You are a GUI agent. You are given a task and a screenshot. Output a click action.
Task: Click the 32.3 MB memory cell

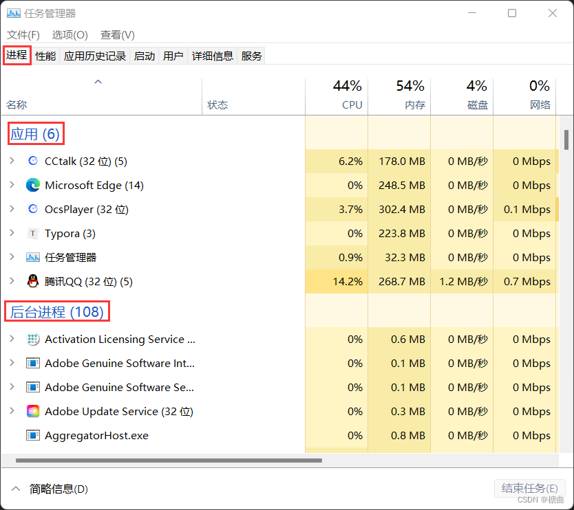tap(399, 257)
